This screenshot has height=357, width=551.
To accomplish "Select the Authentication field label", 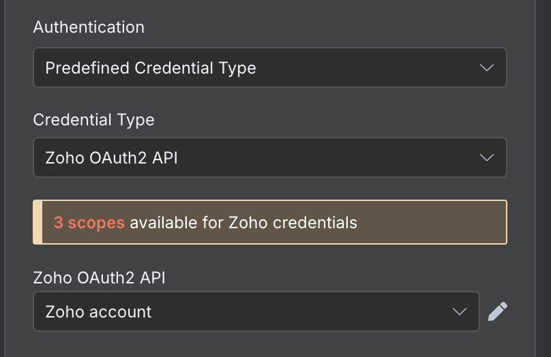I will [89, 27].
